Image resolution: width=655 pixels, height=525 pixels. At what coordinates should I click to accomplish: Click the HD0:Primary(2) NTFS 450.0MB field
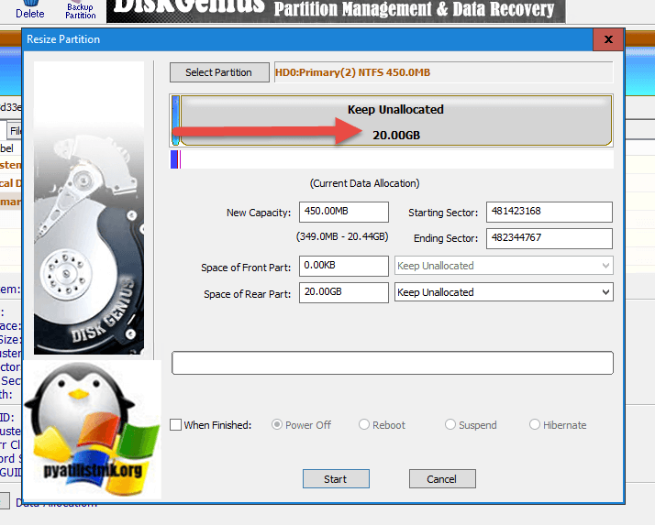(x=444, y=72)
